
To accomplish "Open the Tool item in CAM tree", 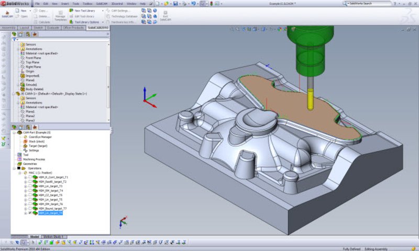I will 26,155.
